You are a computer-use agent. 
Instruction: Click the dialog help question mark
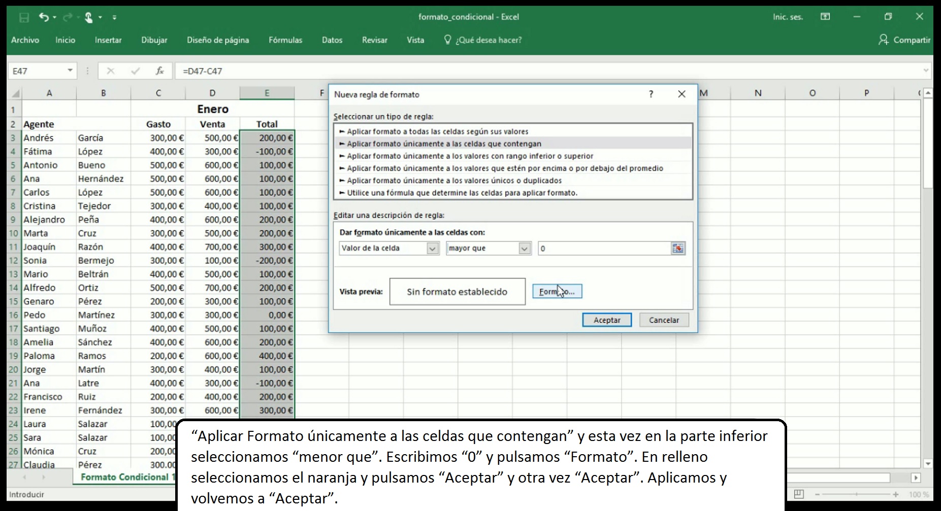pyautogui.click(x=651, y=94)
